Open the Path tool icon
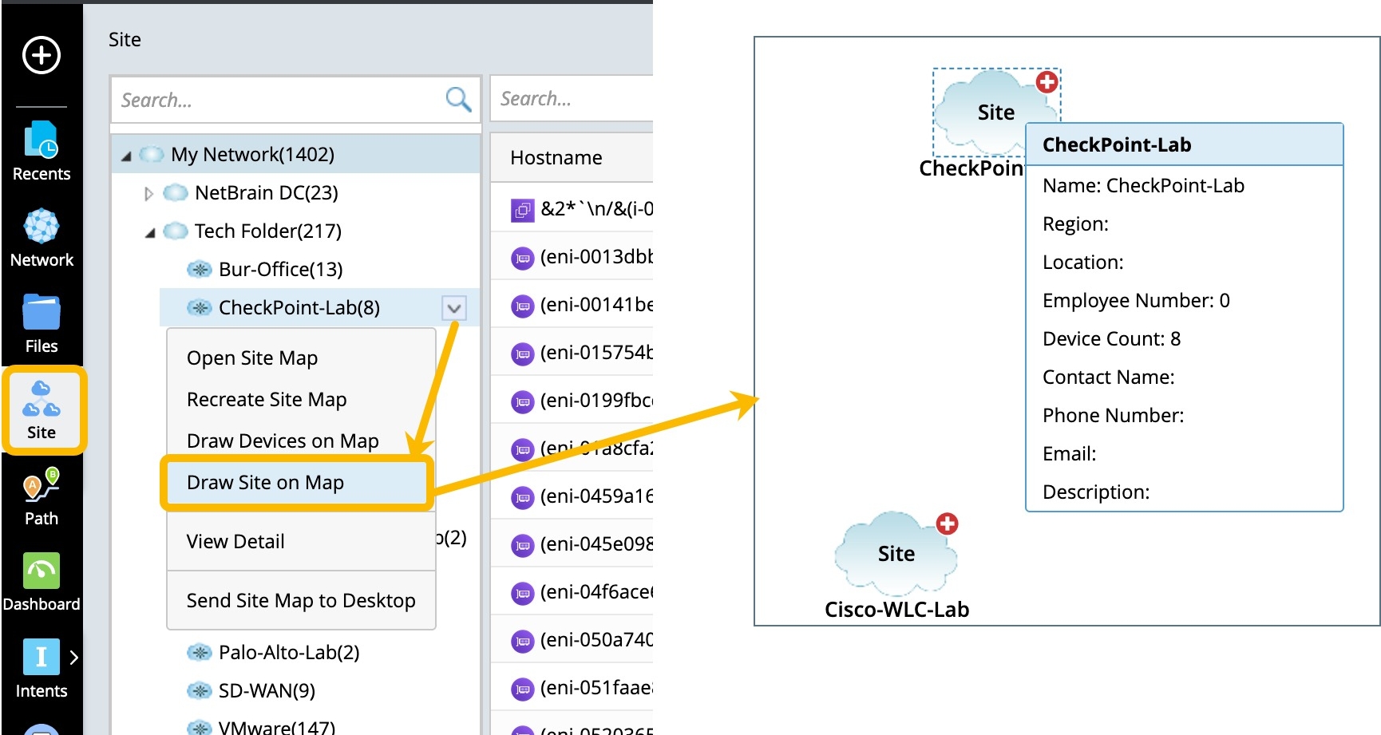Screen dimensions: 1381x735 pyautogui.click(x=42, y=496)
